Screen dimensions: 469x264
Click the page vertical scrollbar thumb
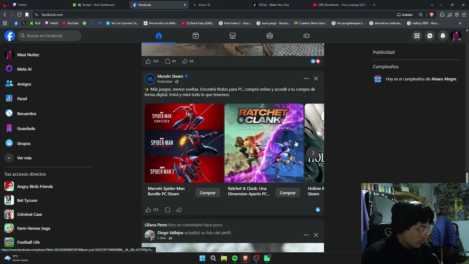(467, 177)
